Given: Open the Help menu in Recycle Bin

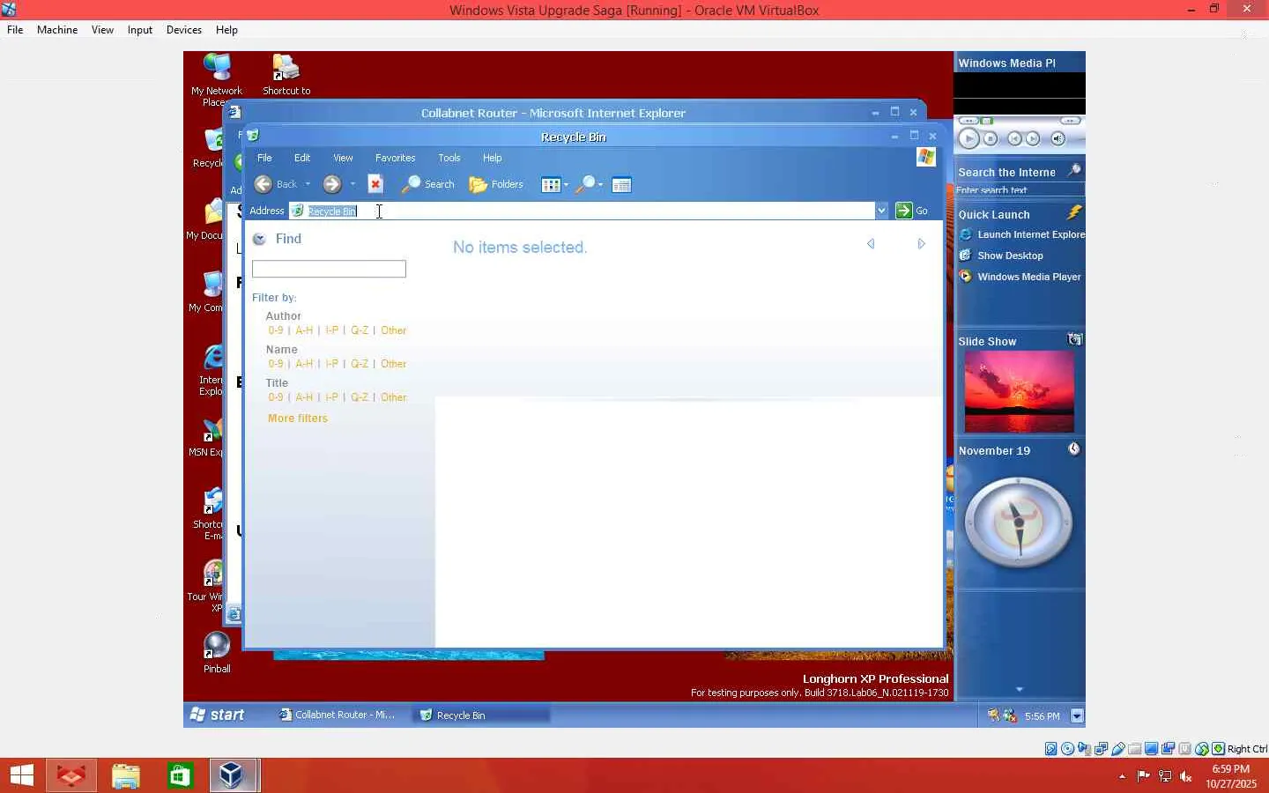Looking at the screenshot, I should [492, 158].
